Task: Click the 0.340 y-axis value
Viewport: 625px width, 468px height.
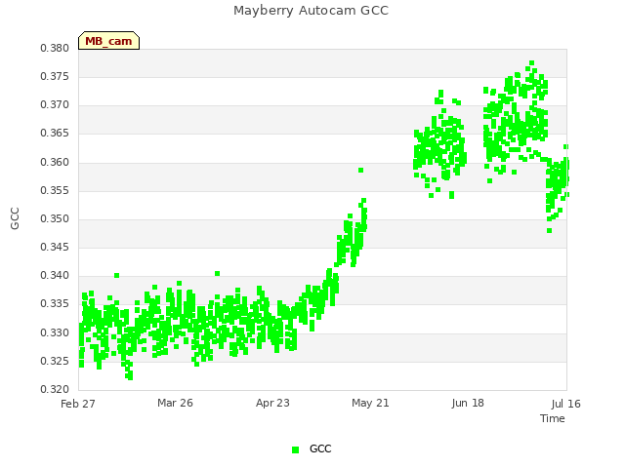Action: pos(55,275)
